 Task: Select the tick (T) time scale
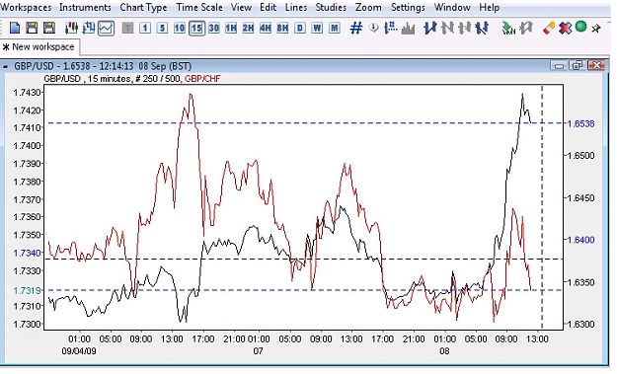click(x=128, y=29)
